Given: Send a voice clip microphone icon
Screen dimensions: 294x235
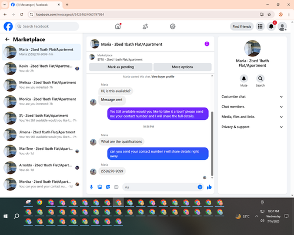Looking at the screenshot, I should coord(91,187).
